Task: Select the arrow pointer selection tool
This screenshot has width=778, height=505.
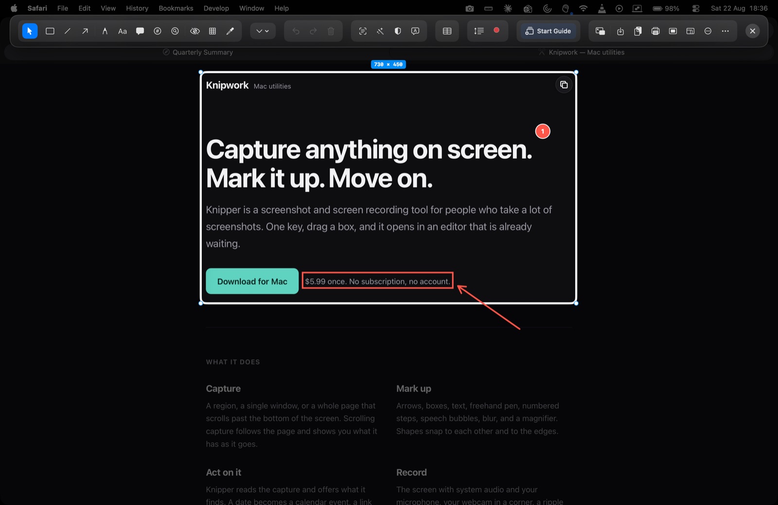Action: 30,31
